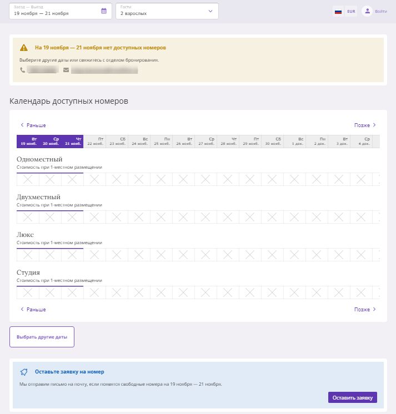Select the Вт 19 нояб. date column header
Viewport: 396px width, 414px height.
tap(28, 142)
